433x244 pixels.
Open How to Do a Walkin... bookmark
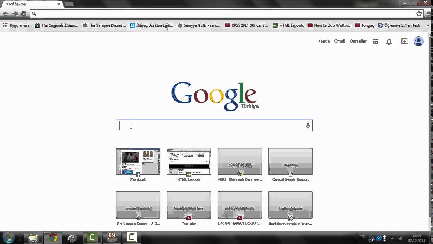coord(329,25)
